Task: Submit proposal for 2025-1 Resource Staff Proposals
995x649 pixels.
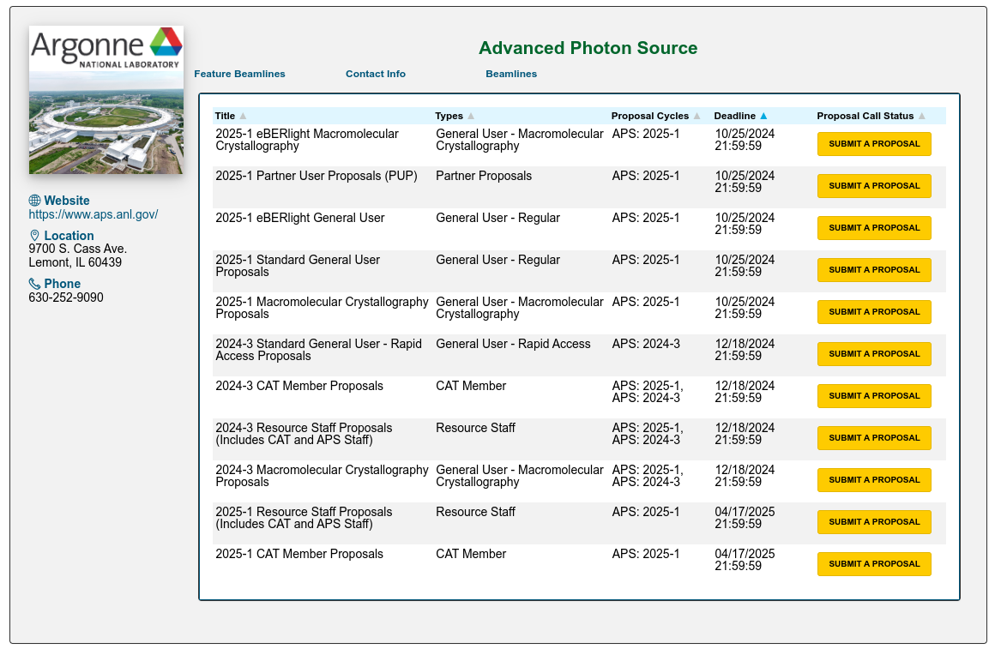Action: pyautogui.click(x=874, y=522)
